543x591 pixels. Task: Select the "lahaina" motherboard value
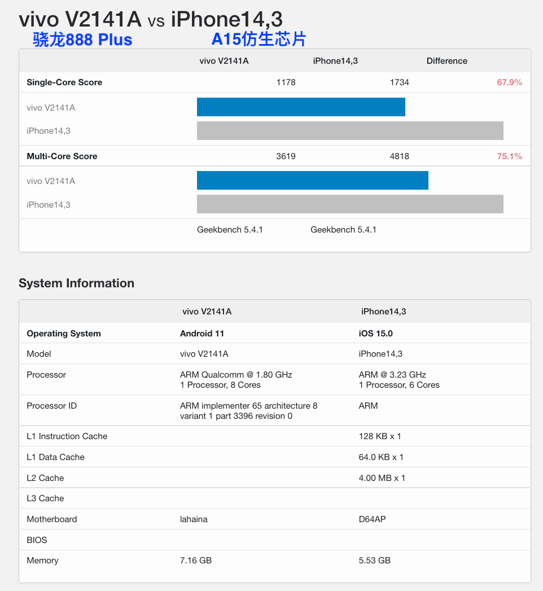tap(194, 519)
